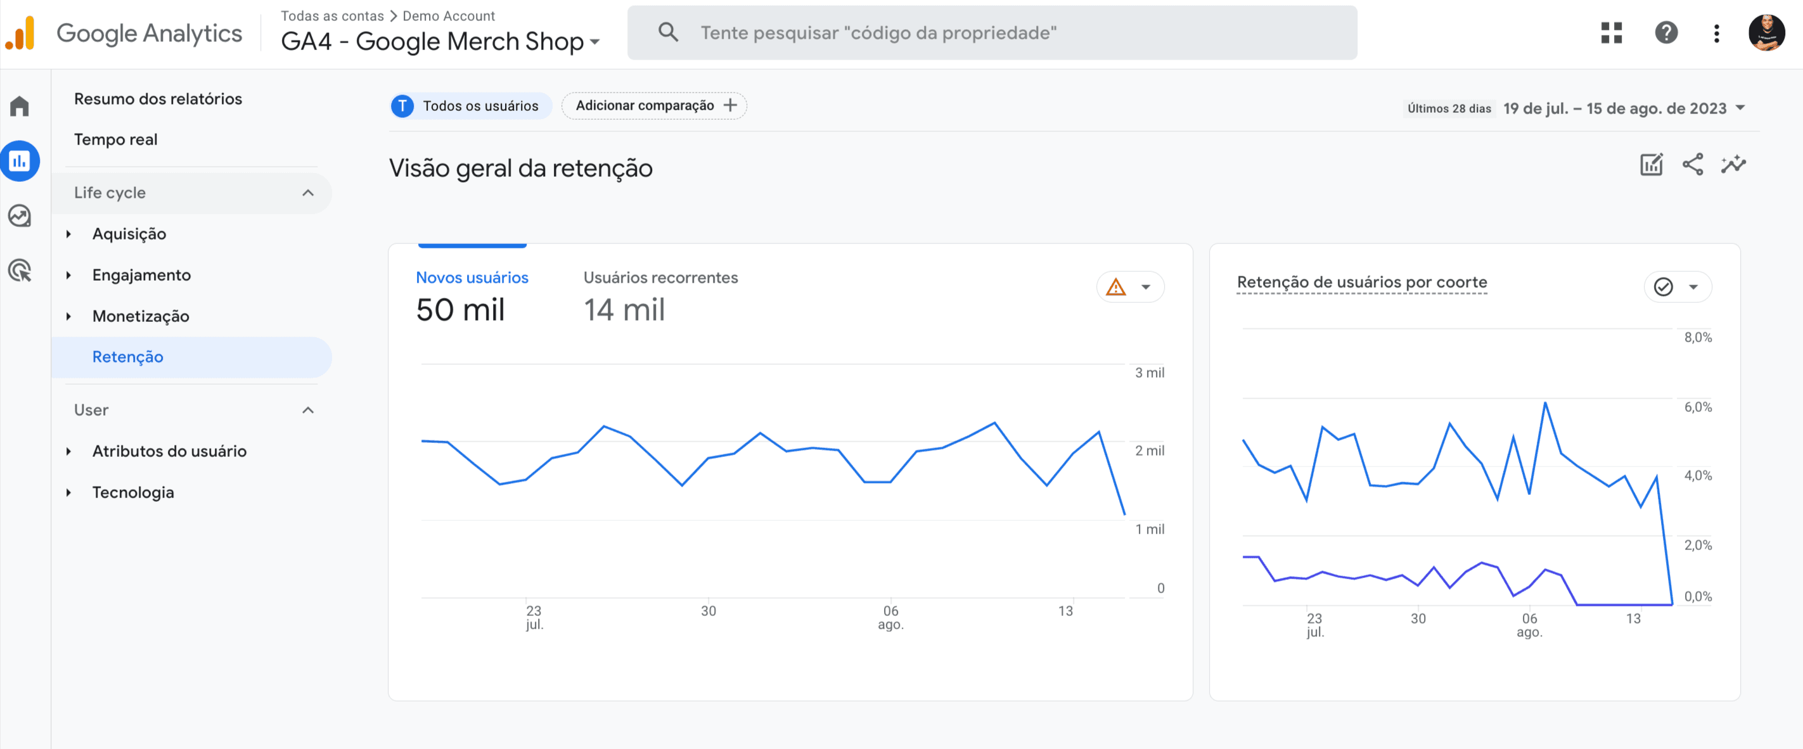The width and height of the screenshot is (1803, 749).
Task: Open the Reports icon in left rail
Action: (x=20, y=161)
